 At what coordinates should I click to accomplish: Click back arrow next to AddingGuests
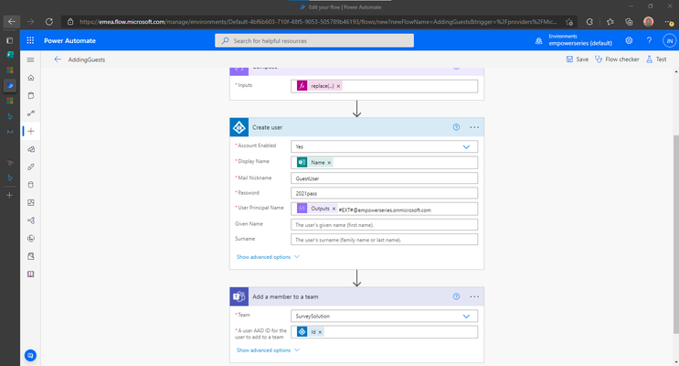coord(58,59)
